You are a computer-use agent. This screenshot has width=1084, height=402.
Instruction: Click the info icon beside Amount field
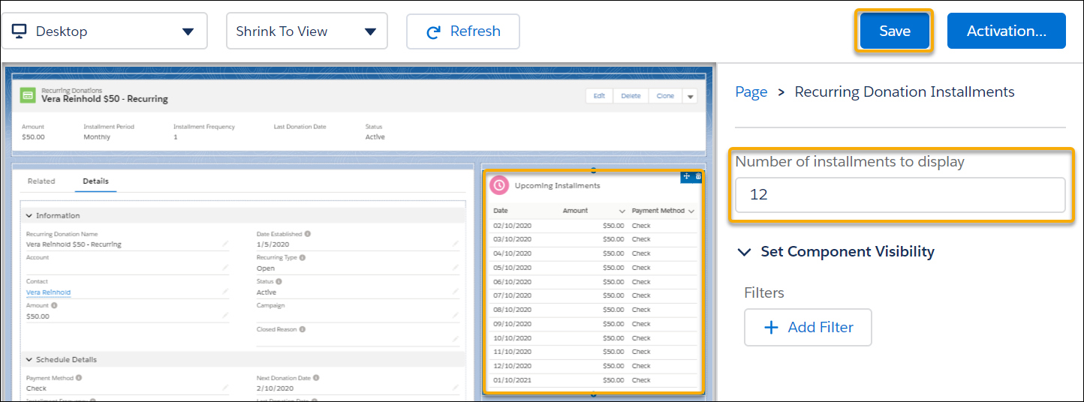(54, 305)
